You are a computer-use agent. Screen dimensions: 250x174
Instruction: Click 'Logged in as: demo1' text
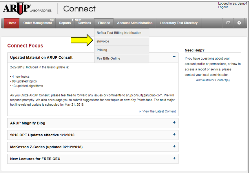click(x=232, y=3)
